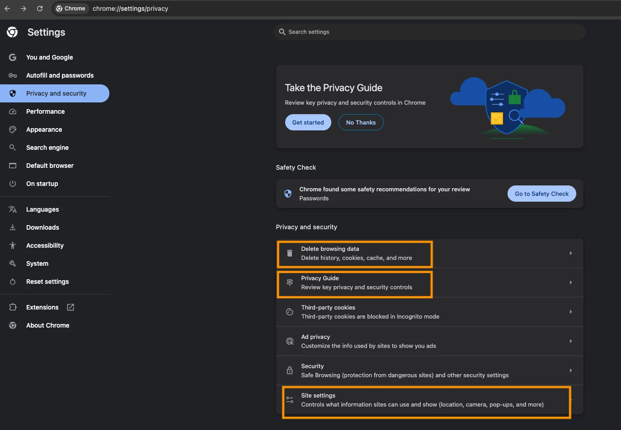The width and height of the screenshot is (621, 430).
Task: Open System settings
Action: 55,264
